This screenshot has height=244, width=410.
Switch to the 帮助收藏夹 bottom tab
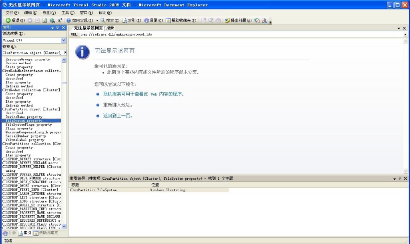click(x=46, y=233)
